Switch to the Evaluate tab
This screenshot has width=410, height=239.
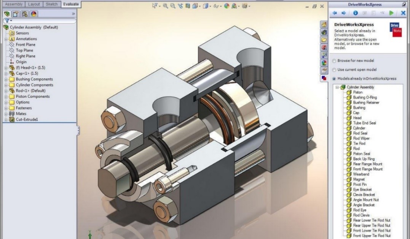[x=71, y=4]
